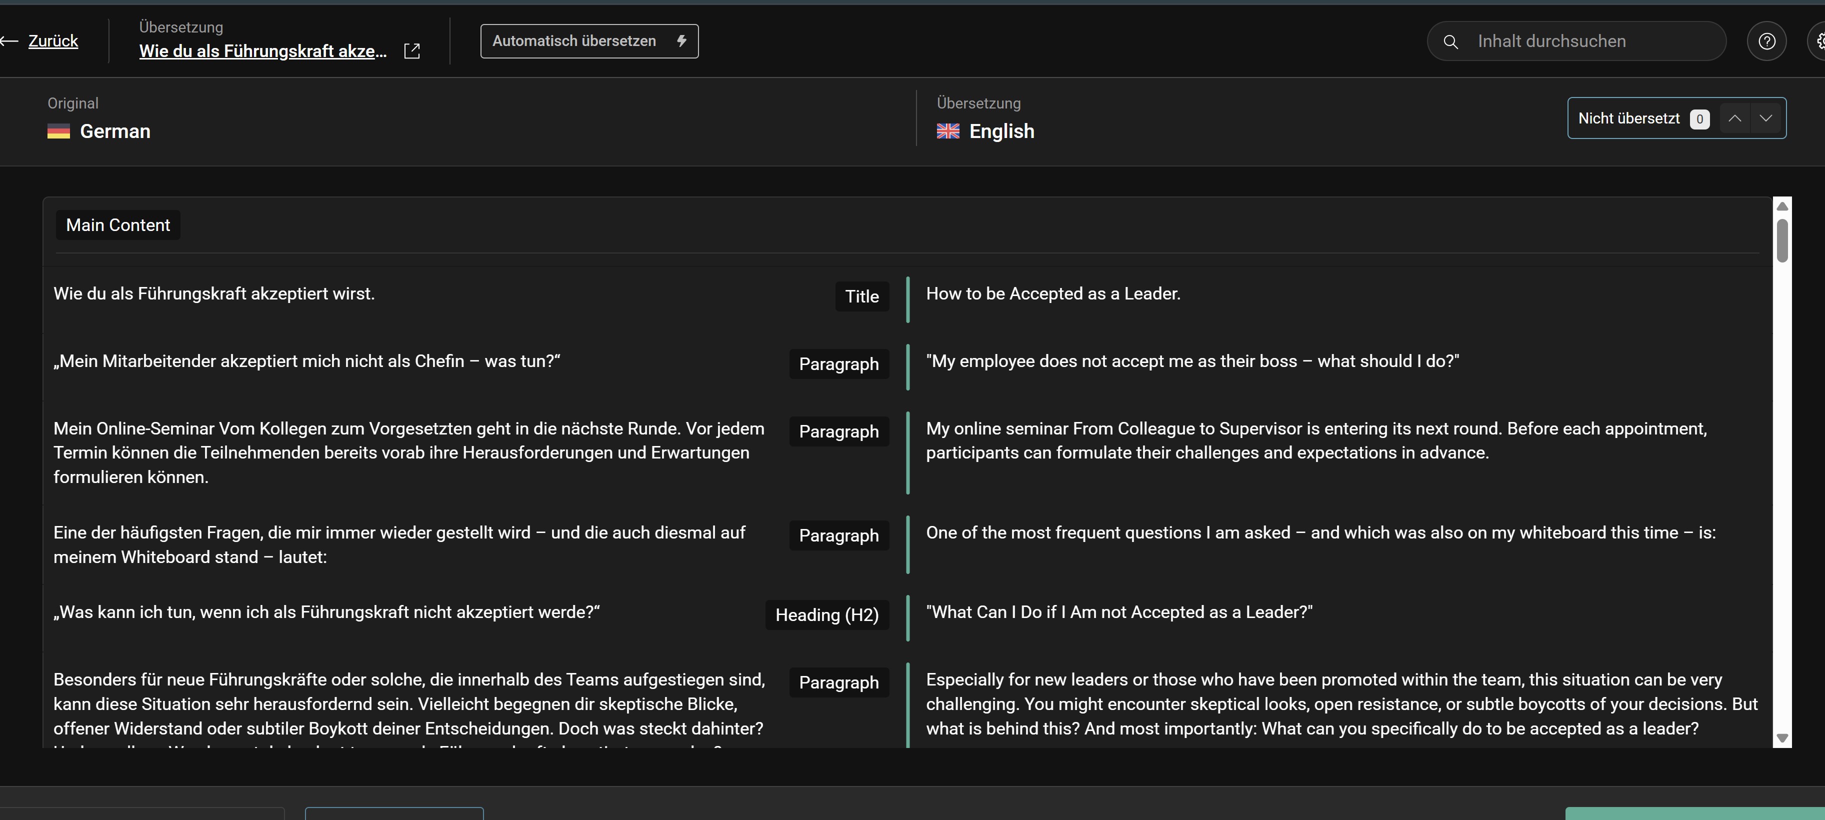Image resolution: width=1825 pixels, height=820 pixels.
Task: Click the Zurück link
Action: click(53, 41)
